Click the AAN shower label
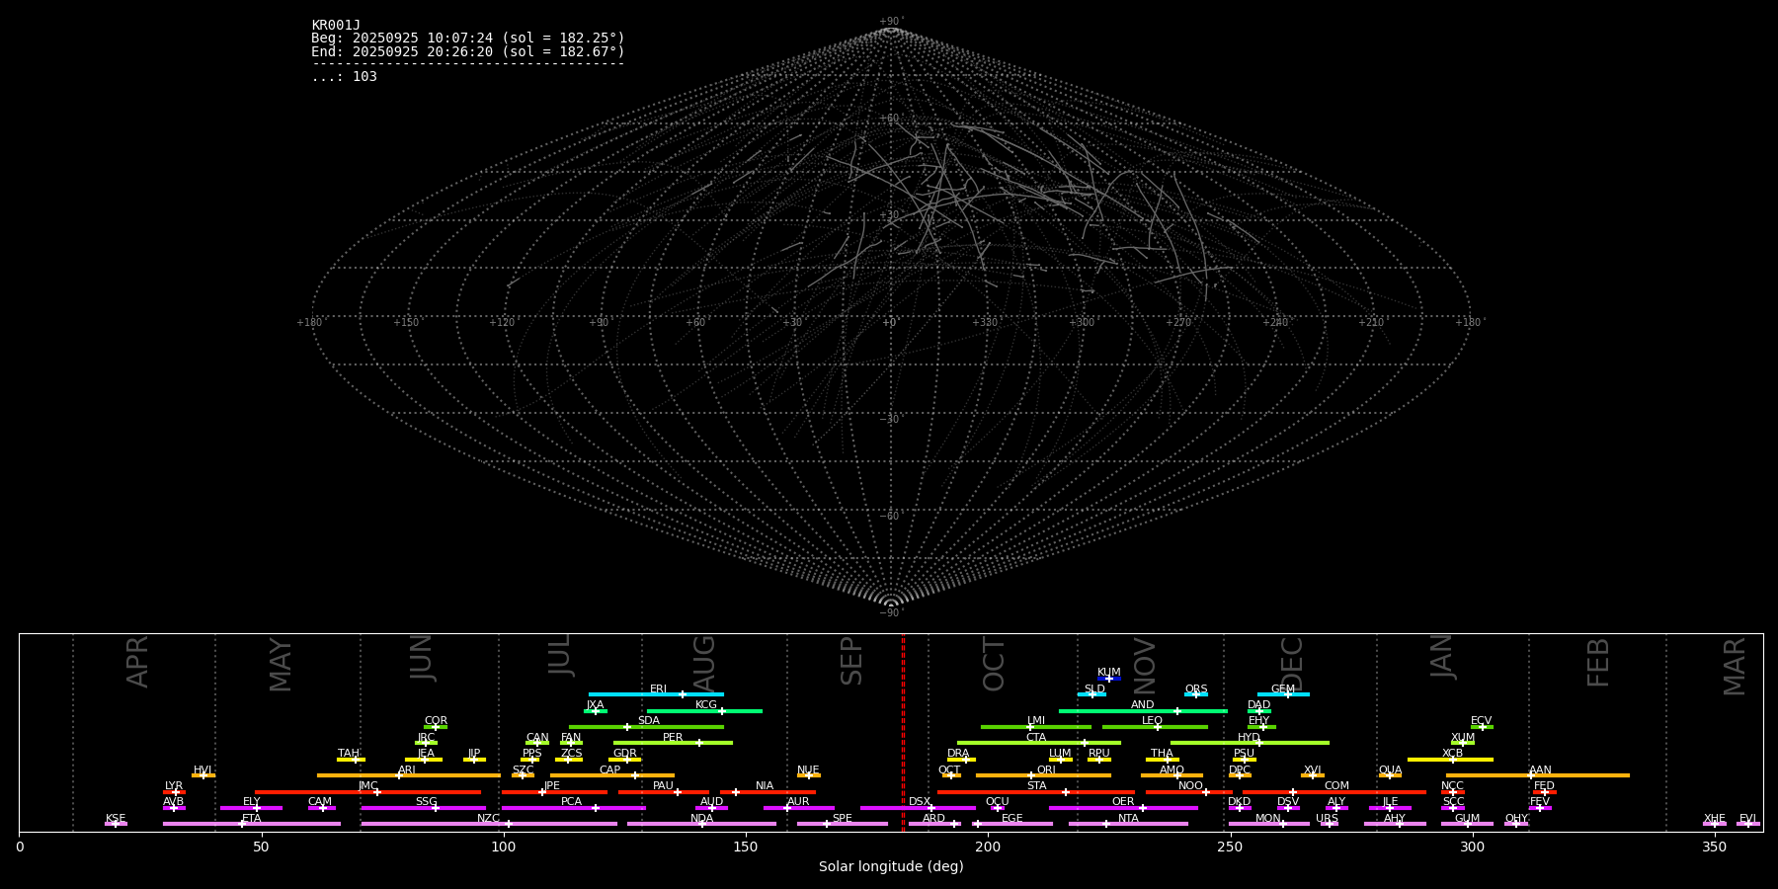Screen dimensions: 1778x889 (1540, 770)
